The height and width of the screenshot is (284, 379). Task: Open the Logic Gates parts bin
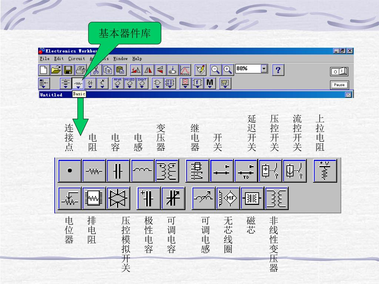point(158,83)
